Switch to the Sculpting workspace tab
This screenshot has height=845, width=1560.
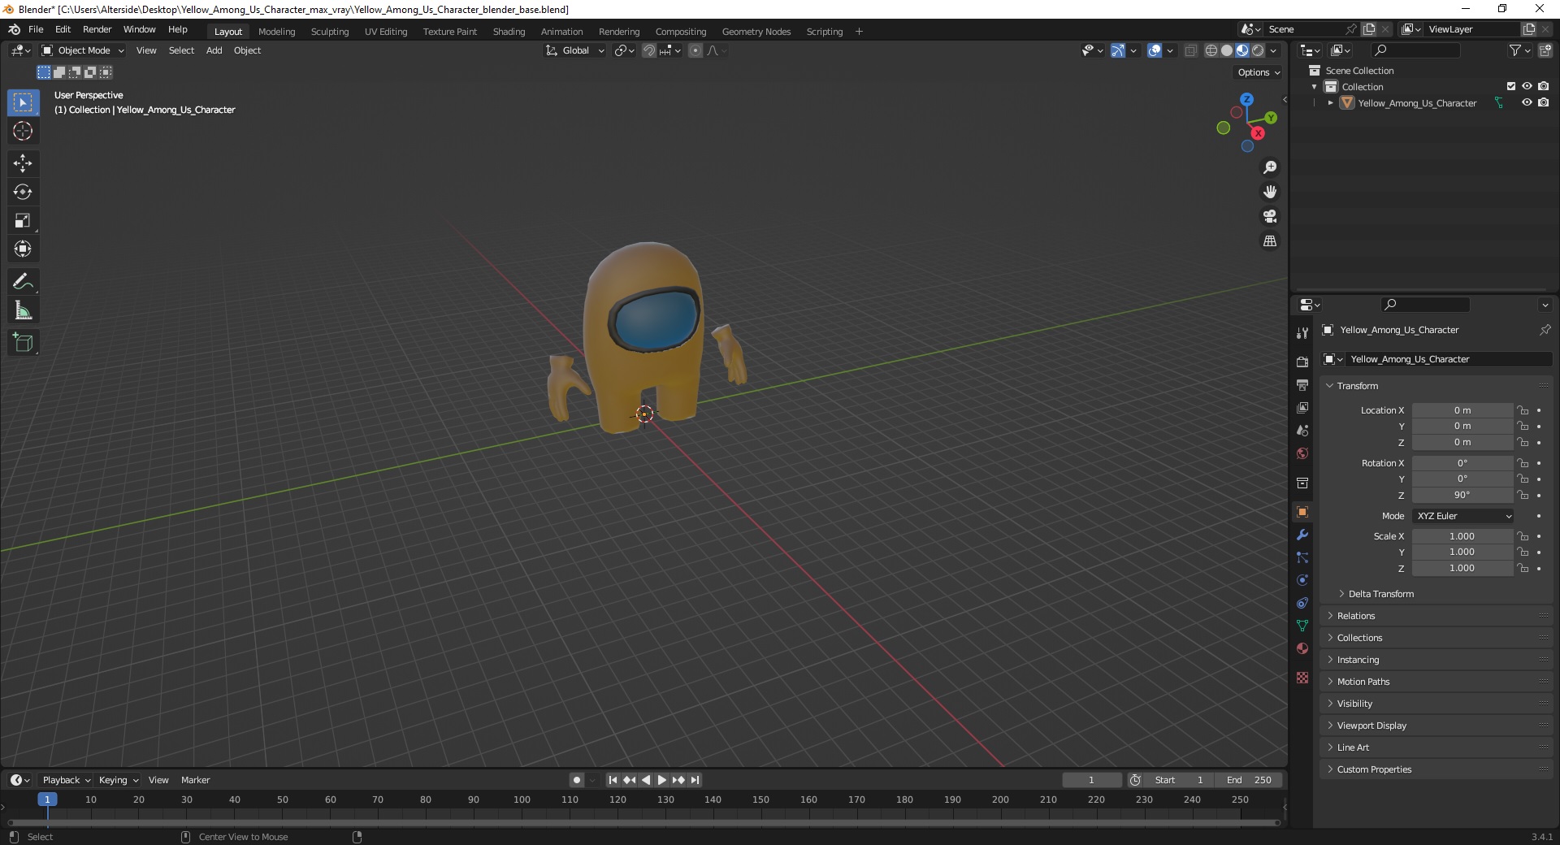point(330,32)
